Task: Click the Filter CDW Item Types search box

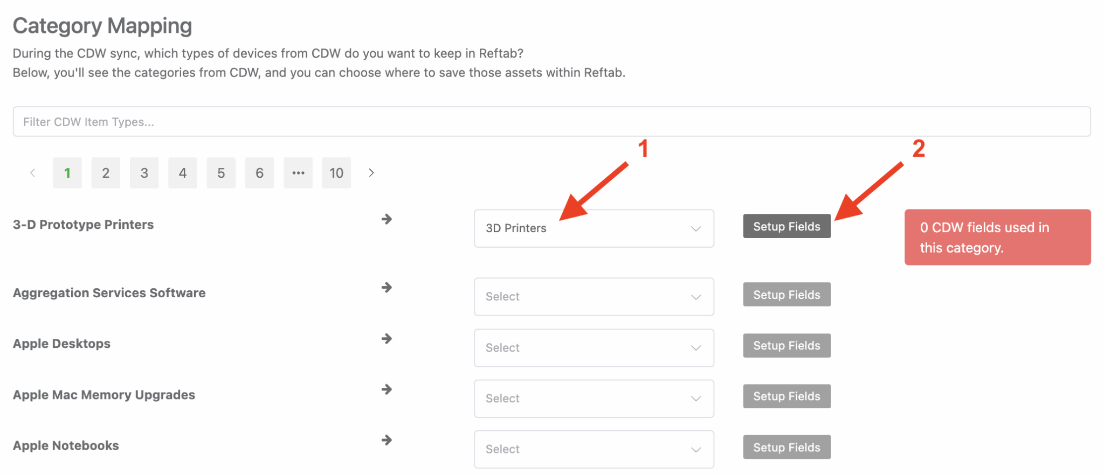Action: 552,121
